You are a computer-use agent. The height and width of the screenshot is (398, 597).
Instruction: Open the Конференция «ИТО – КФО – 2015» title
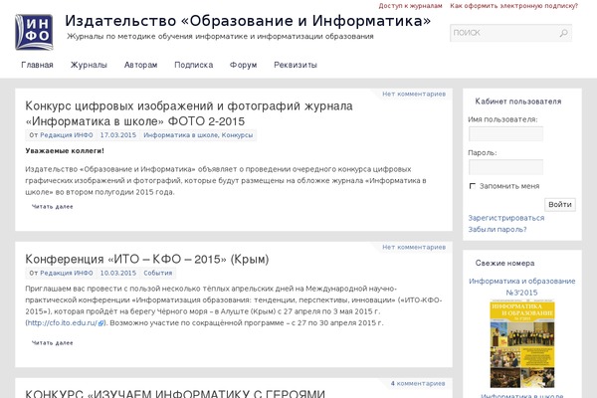(147, 259)
